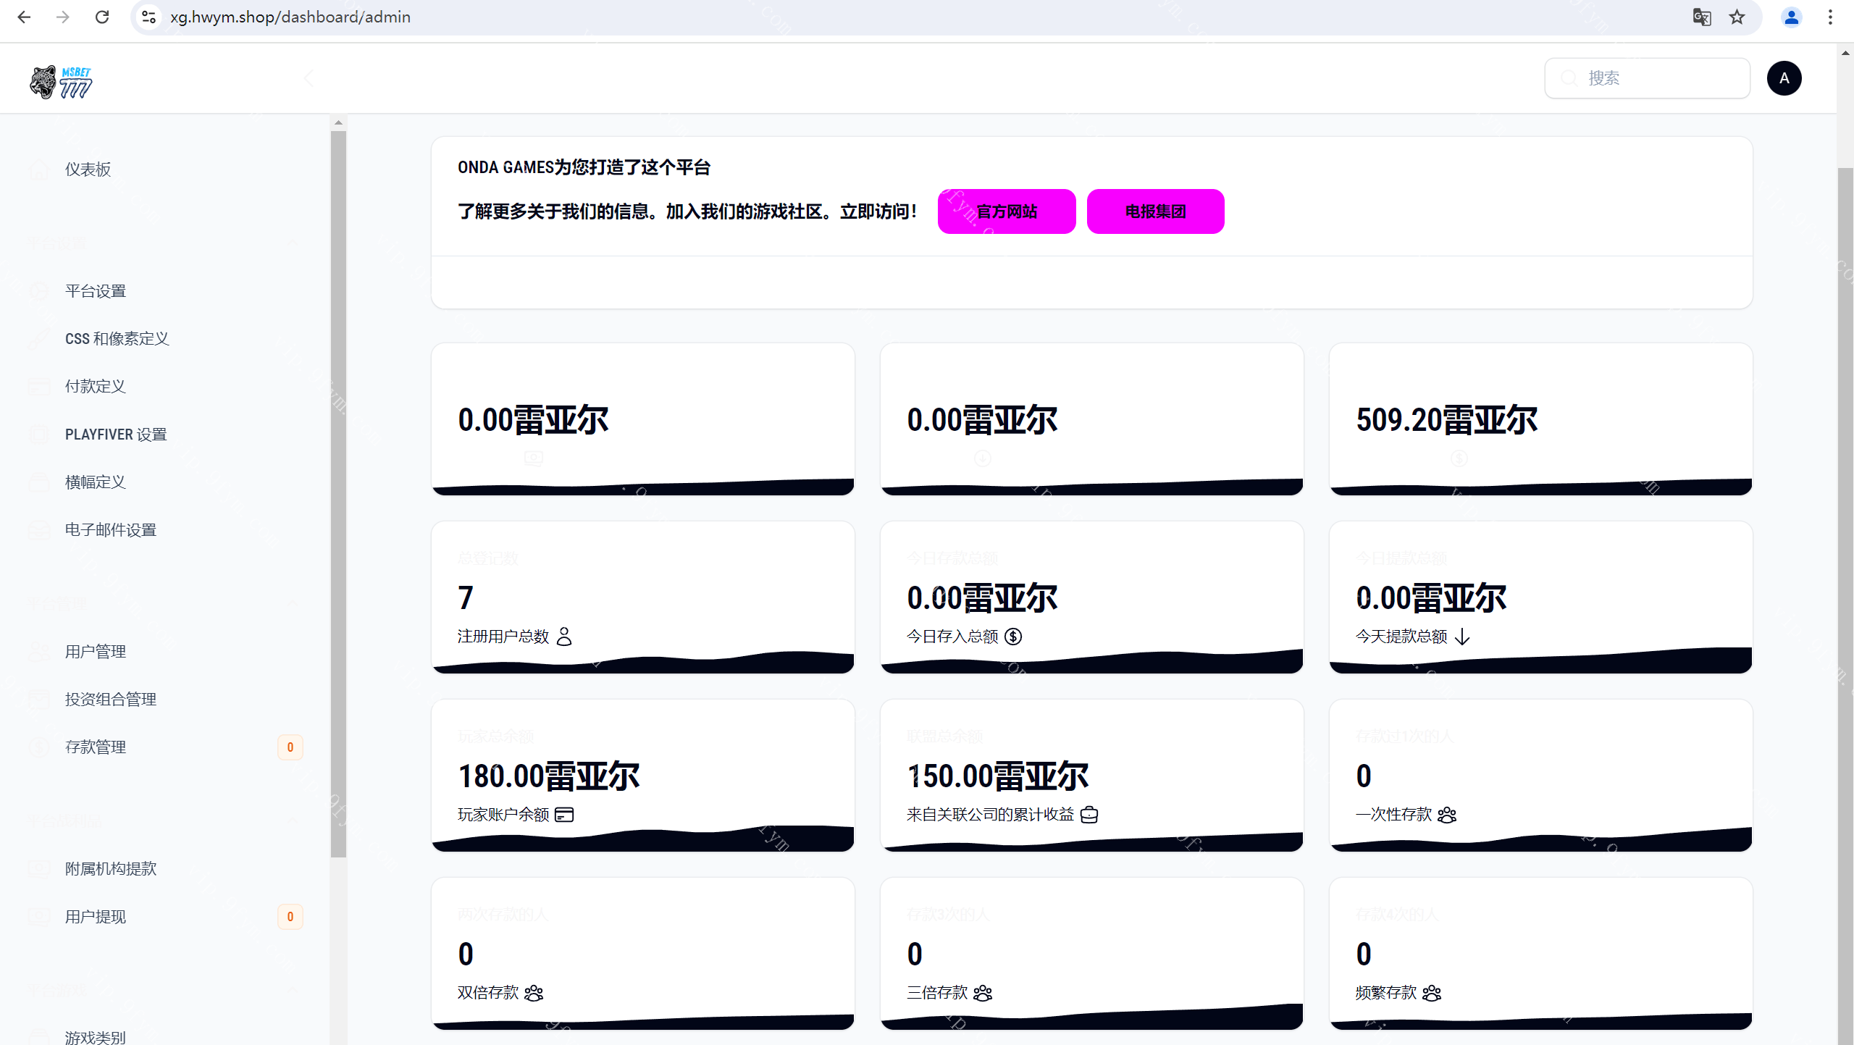1854x1045 pixels.
Task: Click the dollar icon beside 今日存入总额
Action: click(1013, 637)
